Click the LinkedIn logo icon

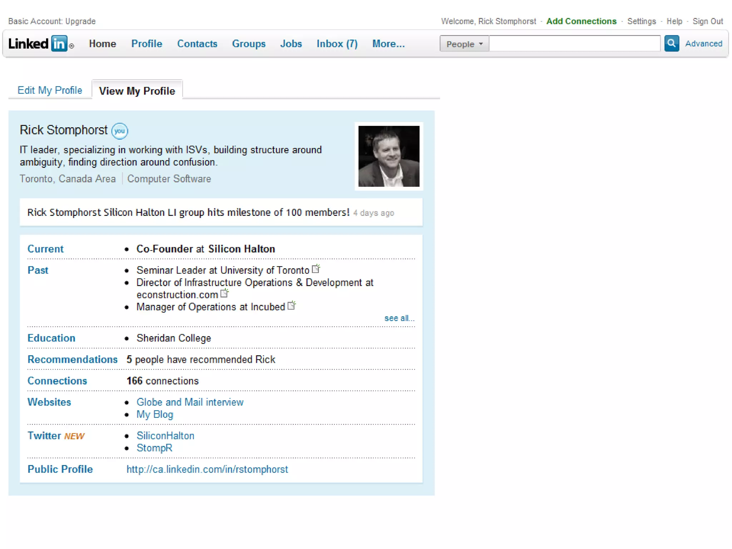tap(40, 44)
